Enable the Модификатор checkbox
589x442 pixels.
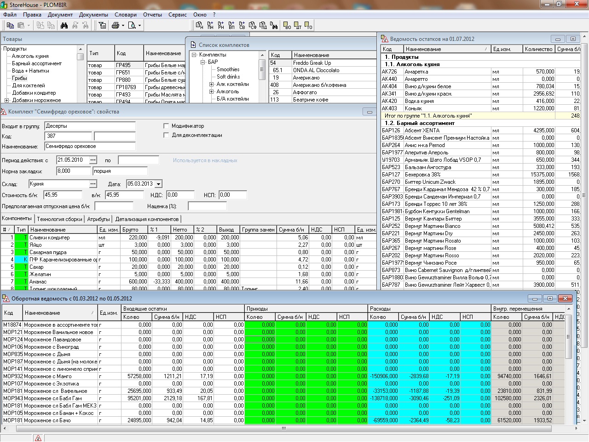pos(167,126)
